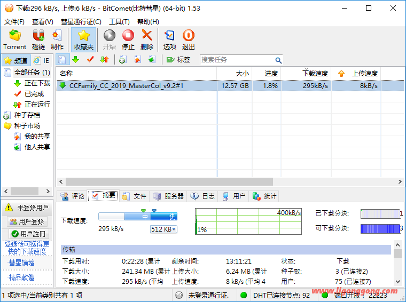Delete the task with 删除 icon
This screenshot has width=406, height=302.
(147, 40)
